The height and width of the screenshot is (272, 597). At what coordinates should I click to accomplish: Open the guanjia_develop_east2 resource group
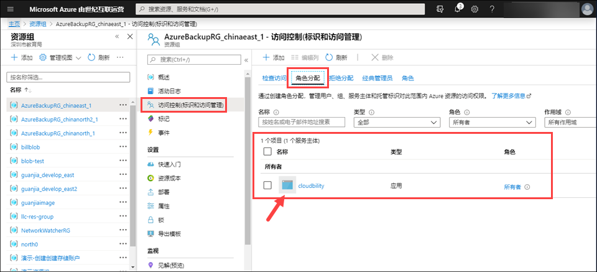point(49,189)
